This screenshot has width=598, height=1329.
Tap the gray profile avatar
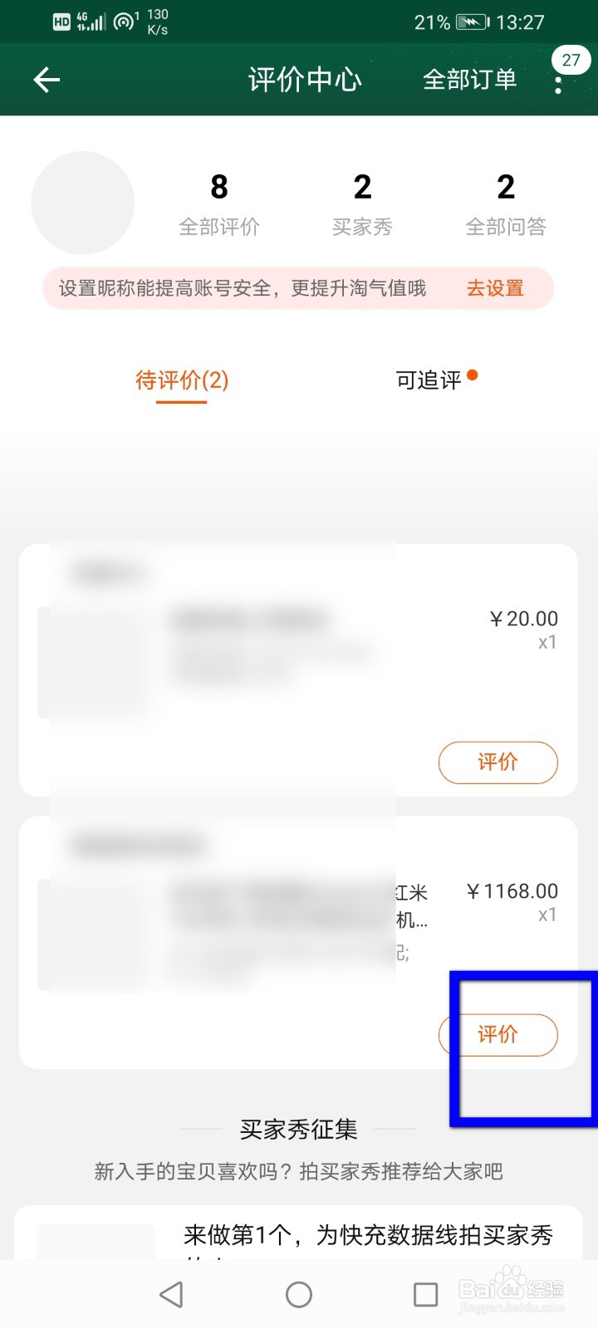83,203
